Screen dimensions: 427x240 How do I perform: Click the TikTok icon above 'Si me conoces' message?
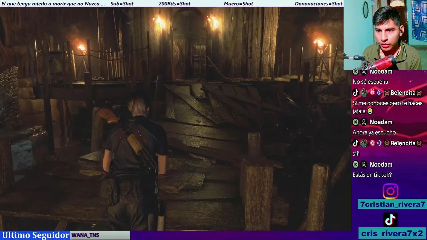[356, 93]
